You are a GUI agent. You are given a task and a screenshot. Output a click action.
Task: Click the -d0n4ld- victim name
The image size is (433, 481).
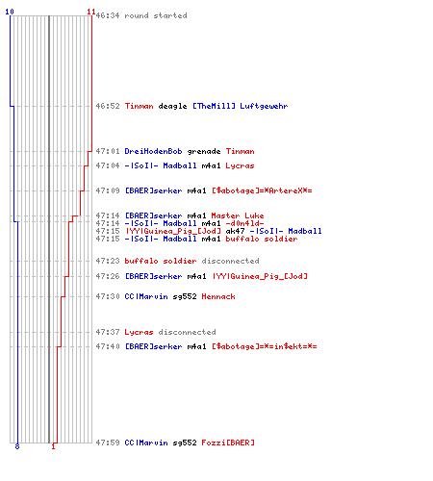pos(244,223)
